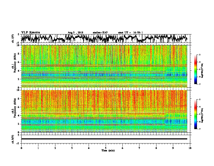Click the ch.2 frequency spectrogram plot
This screenshot has width=214, height=166.
pyautogui.click(x=104, y=111)
